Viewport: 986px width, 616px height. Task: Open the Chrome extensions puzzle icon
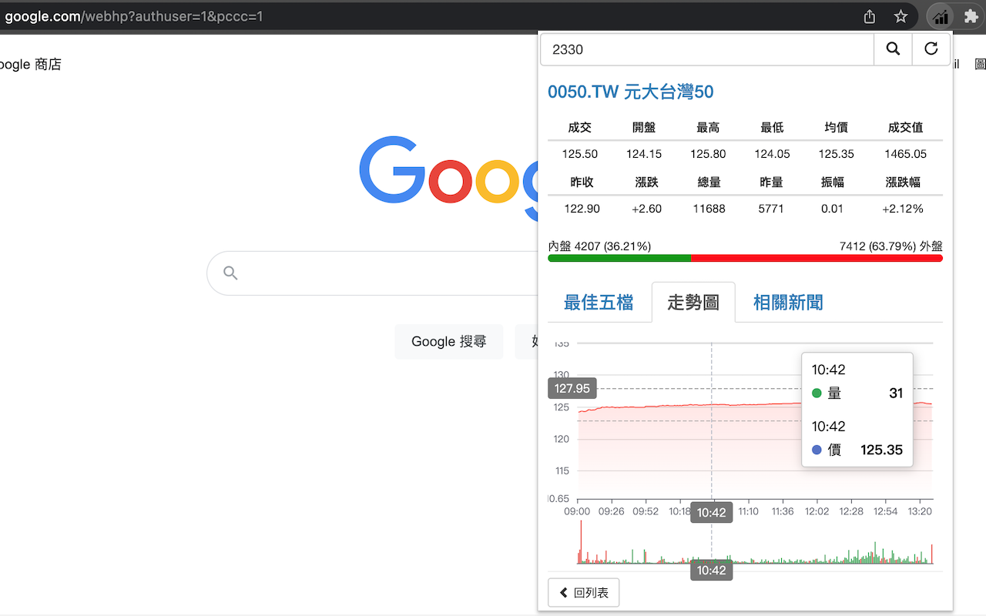970,16
